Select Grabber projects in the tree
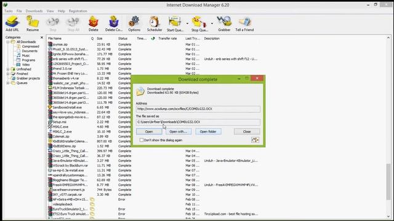Image resolution: width=394 pixels, height=221 pixels. coord(28,79)
